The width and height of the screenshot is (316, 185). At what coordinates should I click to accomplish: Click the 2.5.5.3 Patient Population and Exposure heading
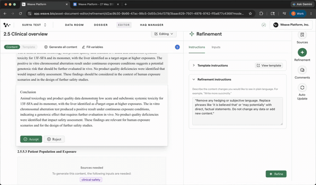(x=47, y=151)
